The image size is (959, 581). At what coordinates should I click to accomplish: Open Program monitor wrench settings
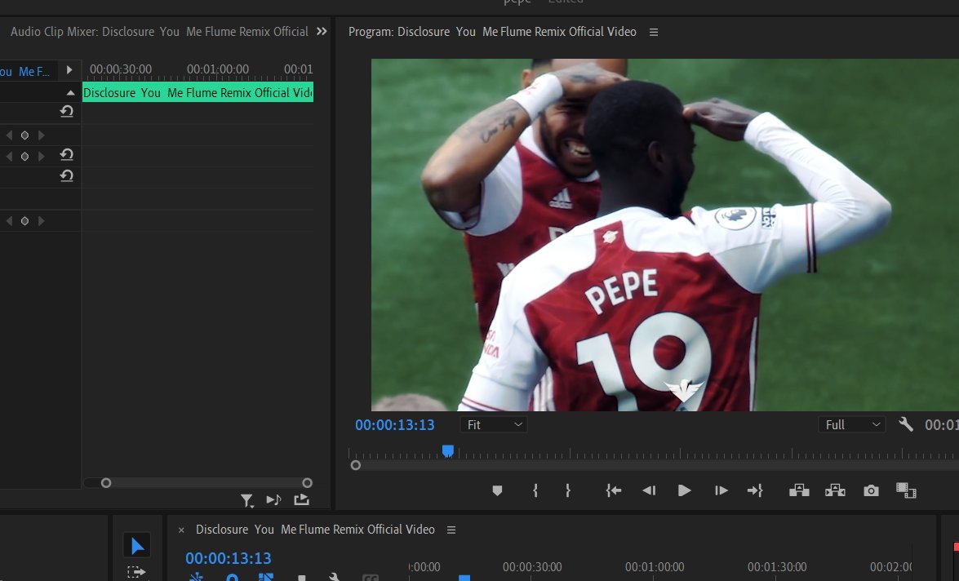coord(906,424)
